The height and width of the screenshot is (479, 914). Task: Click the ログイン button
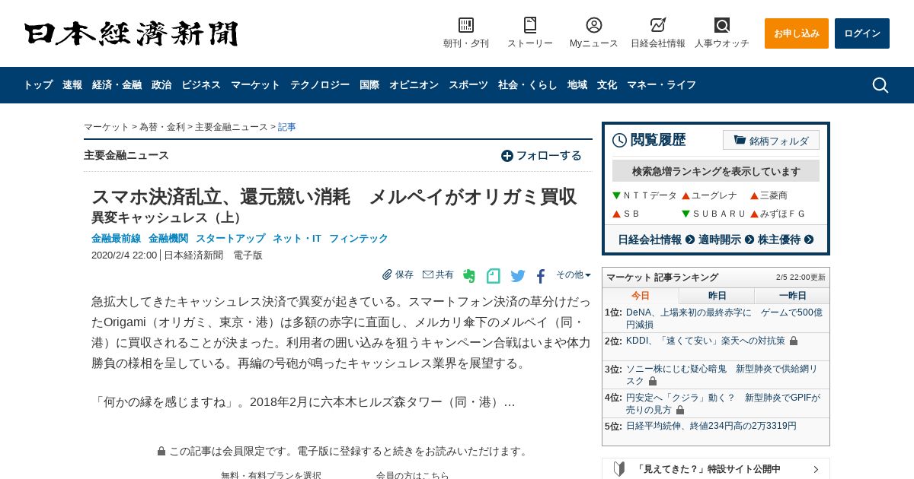pos(862,33)
